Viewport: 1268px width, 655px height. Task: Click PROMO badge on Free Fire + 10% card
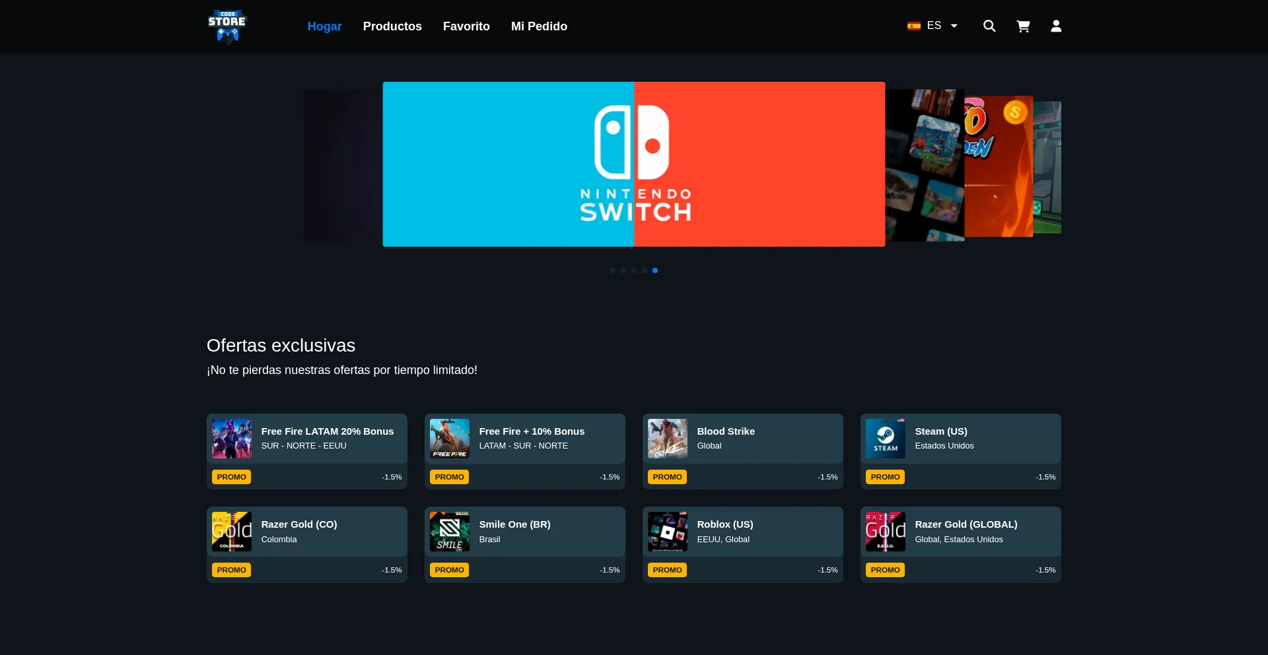[x=449, y=477]
